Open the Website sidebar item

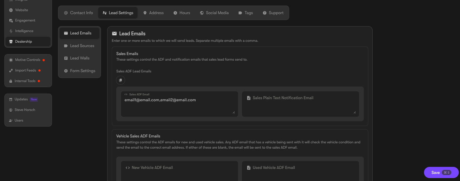click(x=28, y=10)
